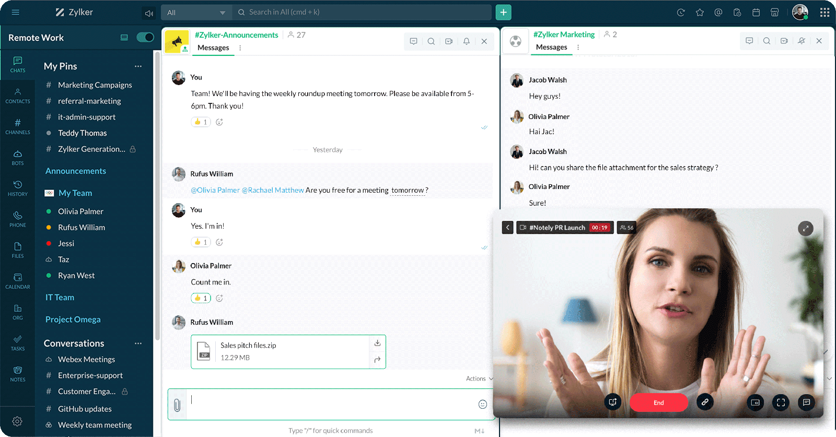This screenshot has height=437, width=836.
Task: Mute notifications for Zylker Marketing channel
Action: pyautogui.click(x=801, y=41)
